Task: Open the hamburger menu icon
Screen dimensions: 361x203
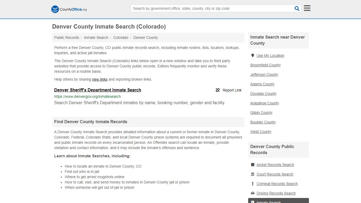Action: click(x=307, y=8)
